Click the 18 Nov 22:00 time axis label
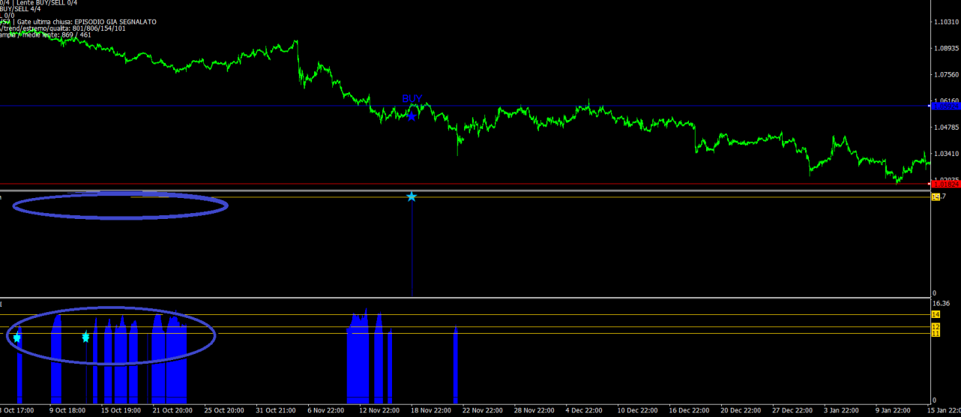This screenshot has width=961, height=417. tap(430, 410)
